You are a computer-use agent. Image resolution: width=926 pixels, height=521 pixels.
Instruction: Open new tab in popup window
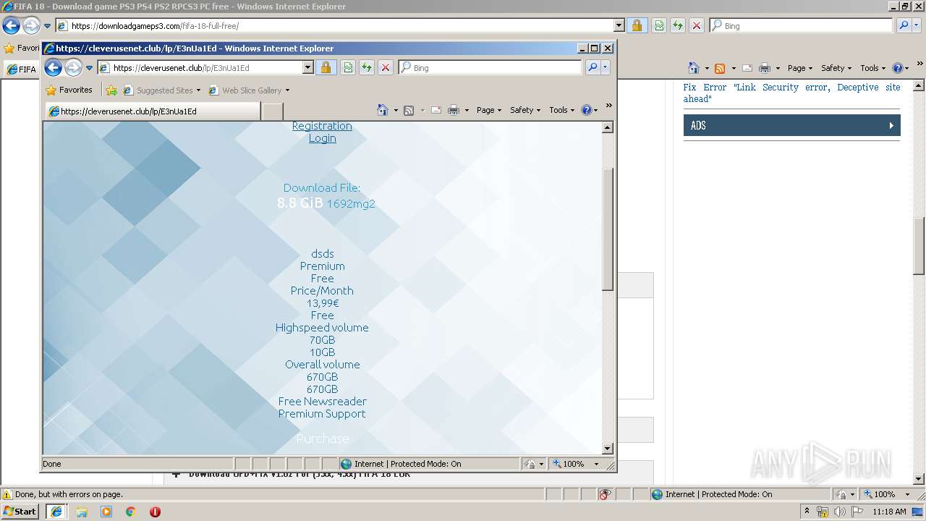[x=272, y=111]
